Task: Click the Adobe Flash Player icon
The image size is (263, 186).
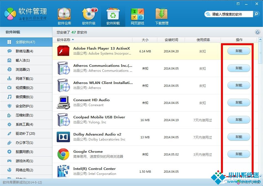Action: point(63,51)
